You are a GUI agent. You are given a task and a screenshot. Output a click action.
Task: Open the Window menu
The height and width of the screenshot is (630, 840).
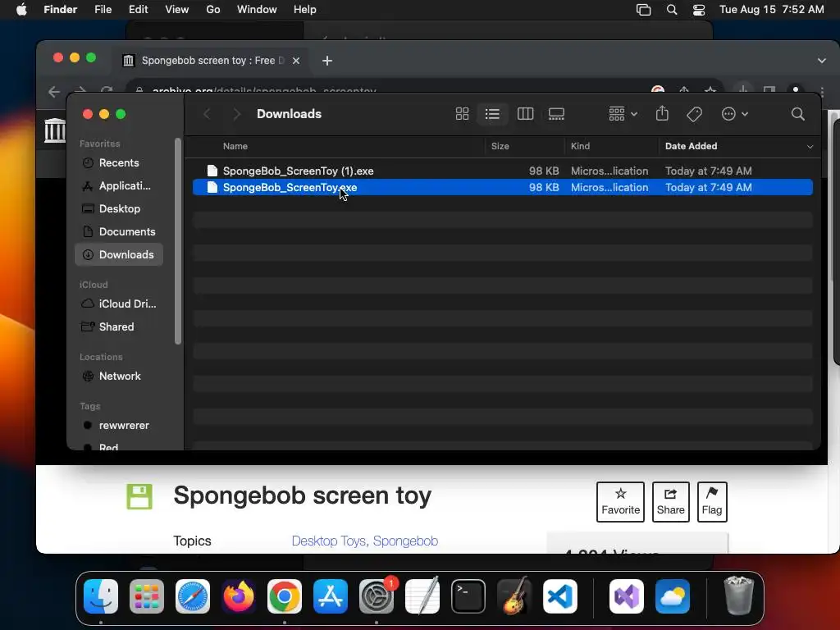pos(257,10)
